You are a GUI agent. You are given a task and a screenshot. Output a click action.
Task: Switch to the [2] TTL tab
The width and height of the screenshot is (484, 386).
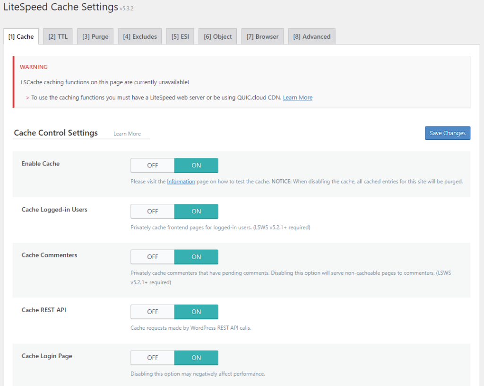pyautogui.click(x=58, y=36)
